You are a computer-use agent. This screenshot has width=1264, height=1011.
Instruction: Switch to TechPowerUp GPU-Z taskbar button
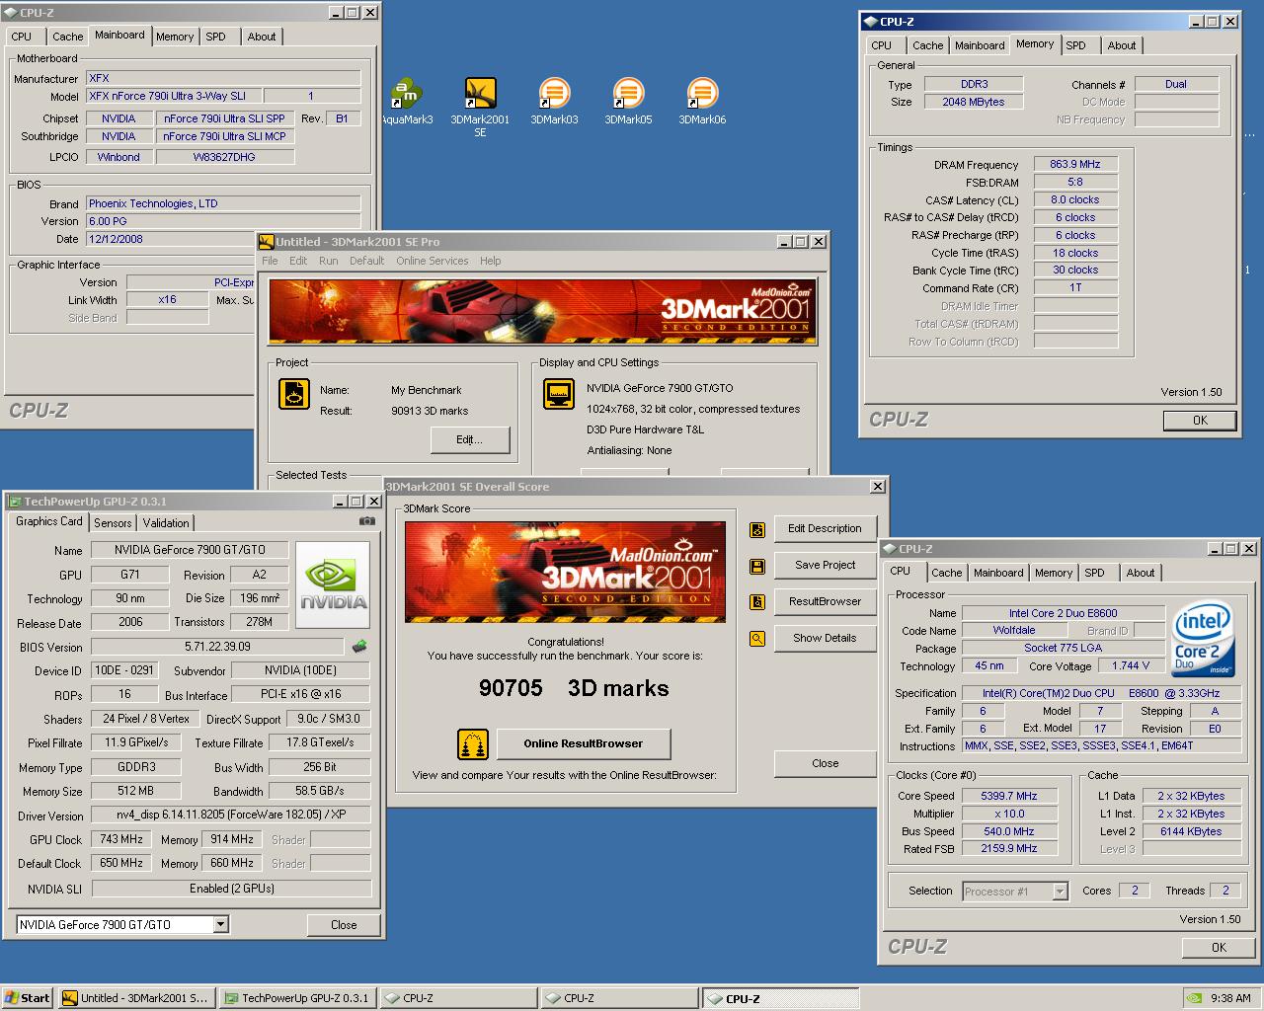[297, 998]
